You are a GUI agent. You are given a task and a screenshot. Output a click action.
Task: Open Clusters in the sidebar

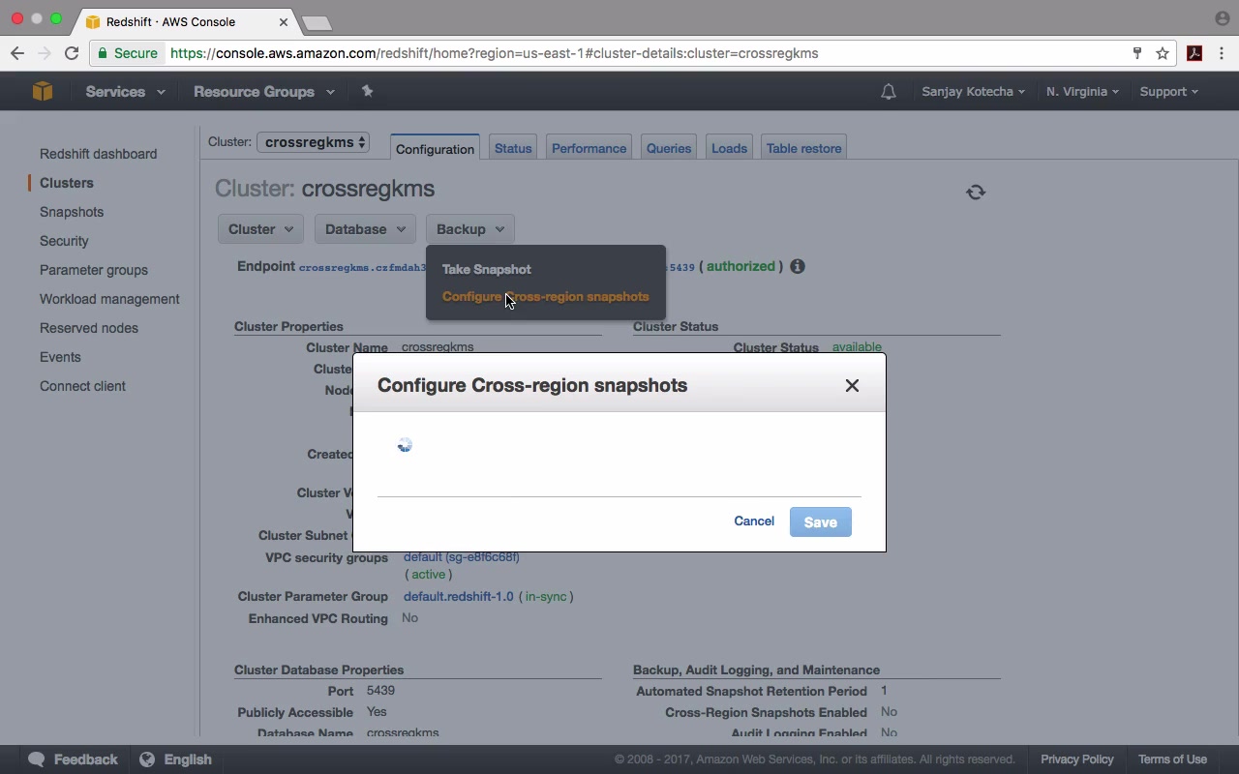click(x=67, y=183)
